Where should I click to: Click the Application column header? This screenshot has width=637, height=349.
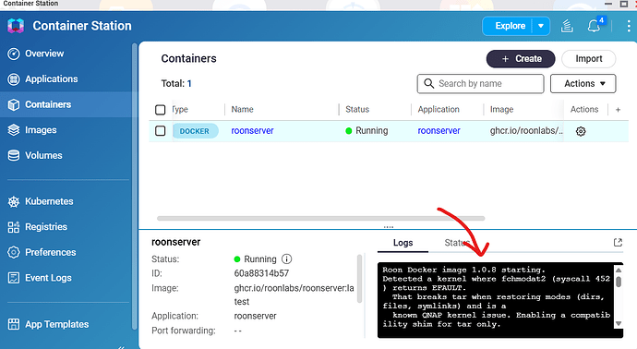pos(439,109)
